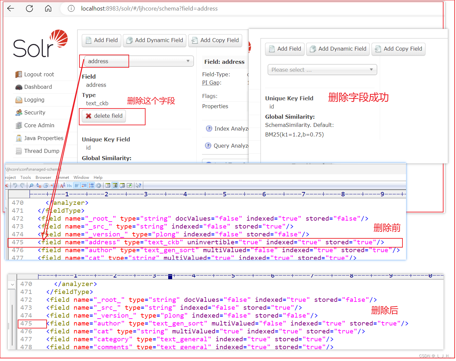Click Find in Files icon

(x=46, y=185)
